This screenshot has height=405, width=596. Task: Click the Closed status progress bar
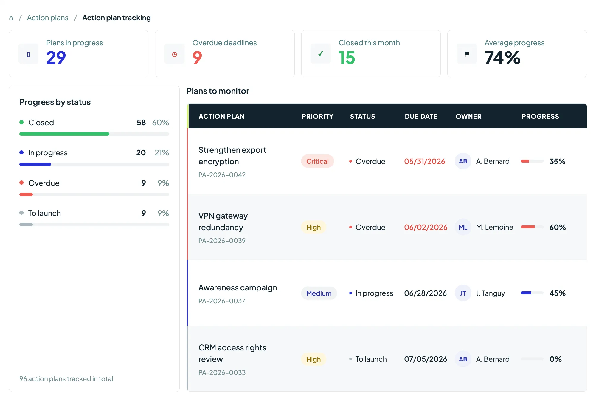[94, 134]
